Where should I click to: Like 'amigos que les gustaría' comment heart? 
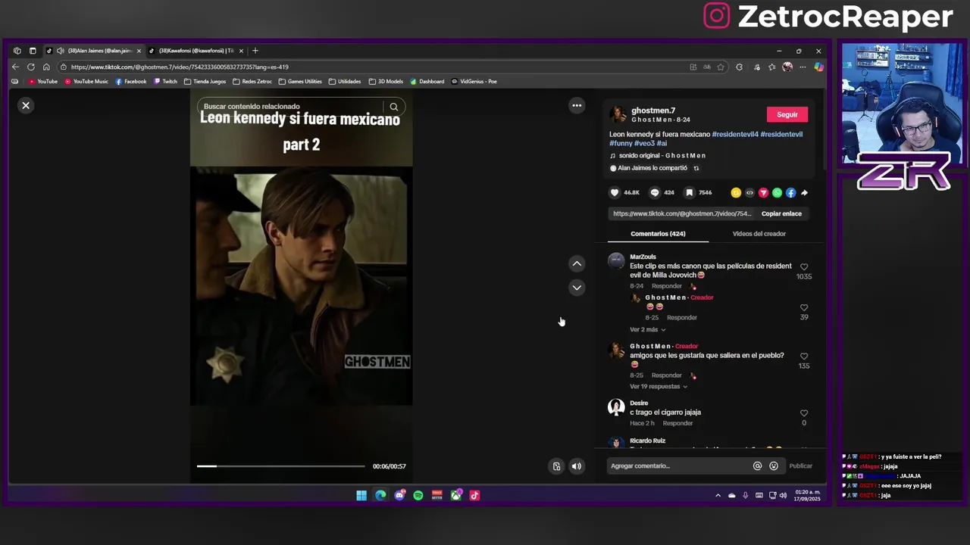804,356
